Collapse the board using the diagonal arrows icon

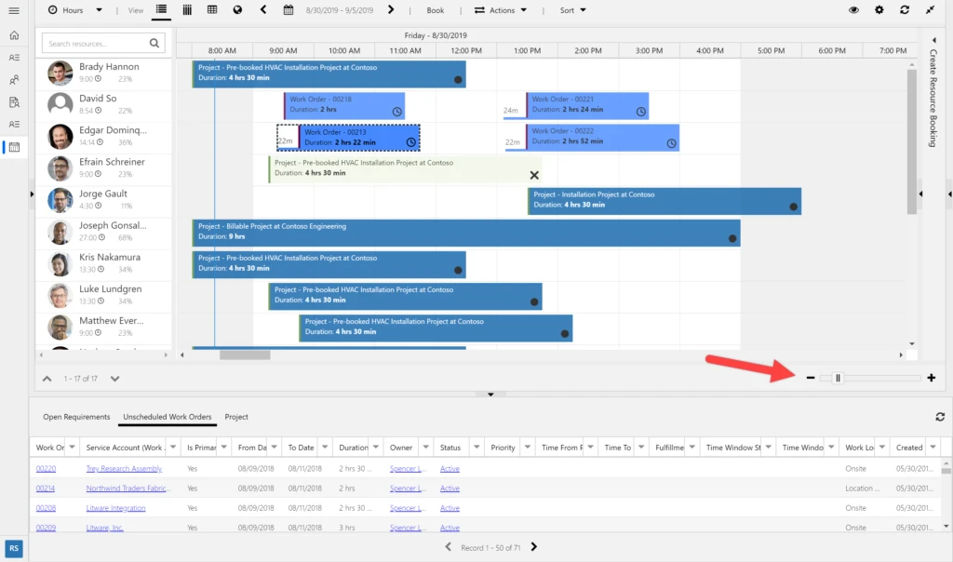coord(929,11)
